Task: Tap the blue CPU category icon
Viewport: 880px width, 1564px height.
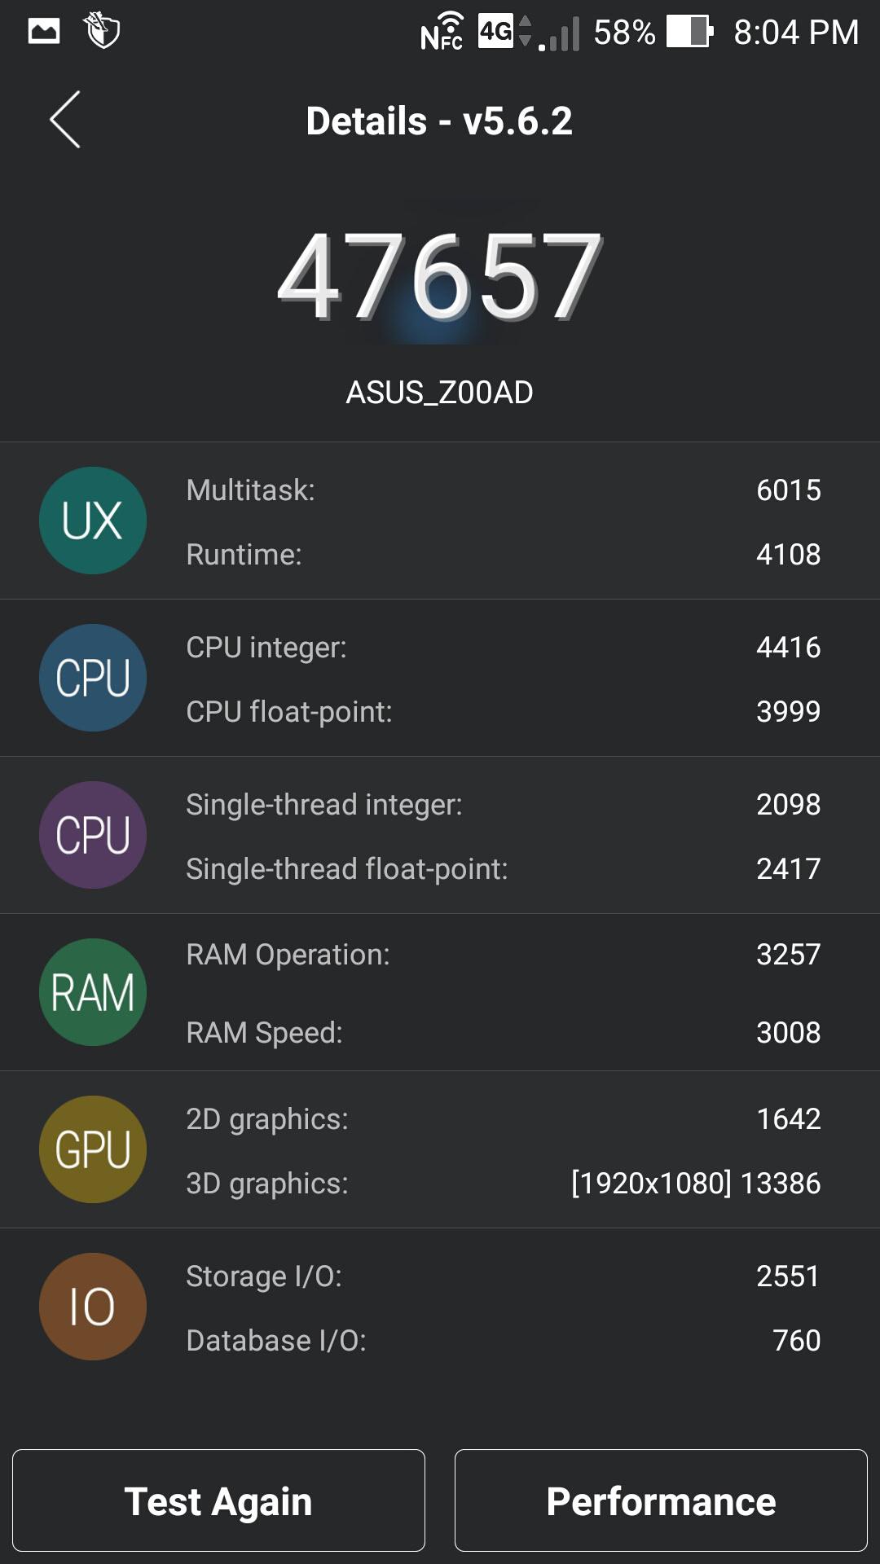Action: (93, 678)
